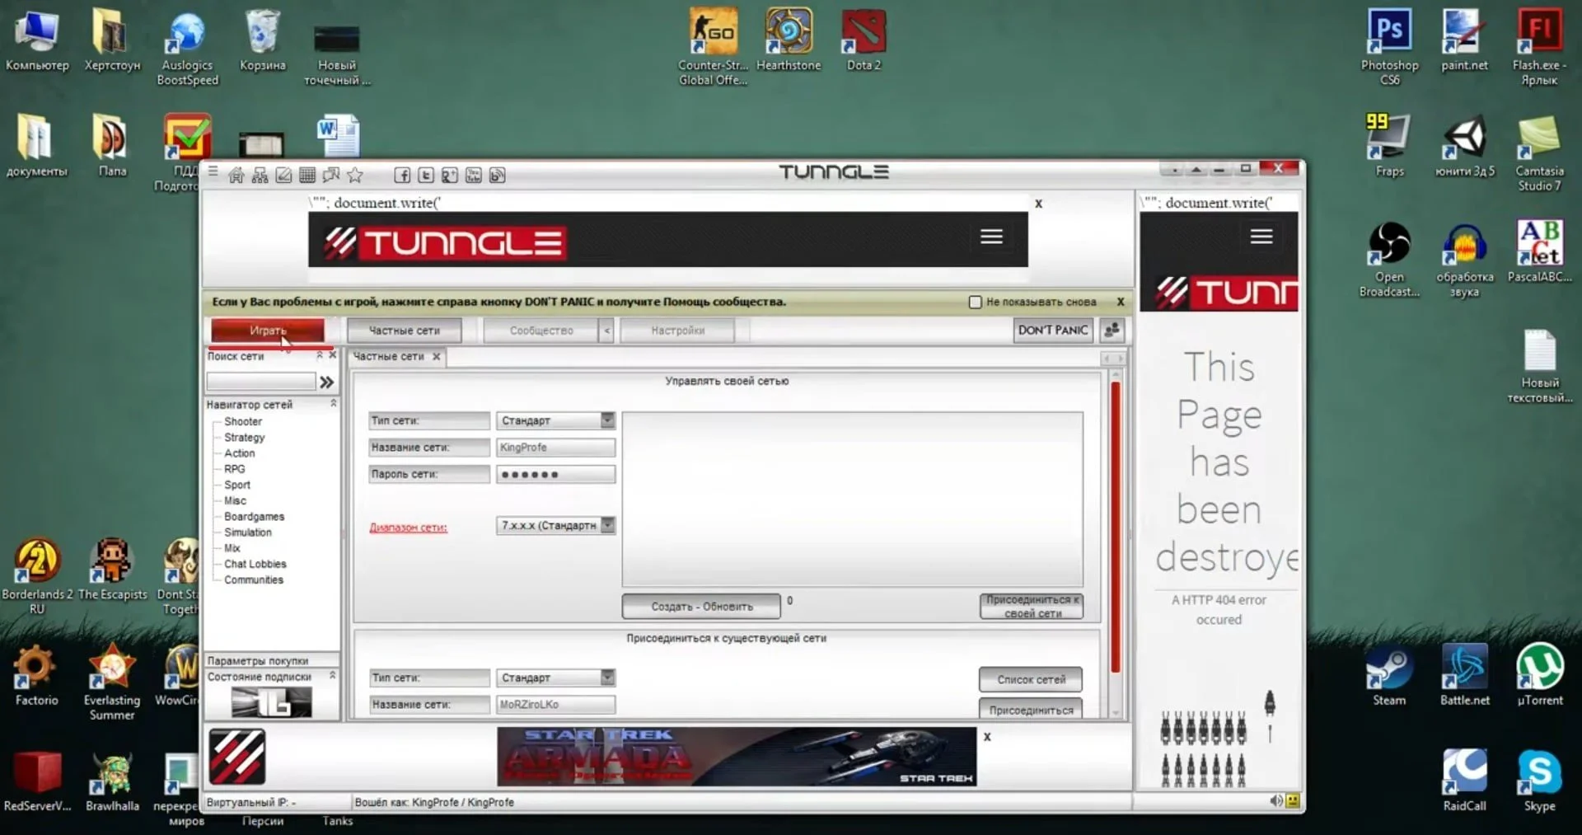Open the 'Диапазон сети' 7.x.x.x dropdown
The image size is (1582, 835).
coord(608,525)
